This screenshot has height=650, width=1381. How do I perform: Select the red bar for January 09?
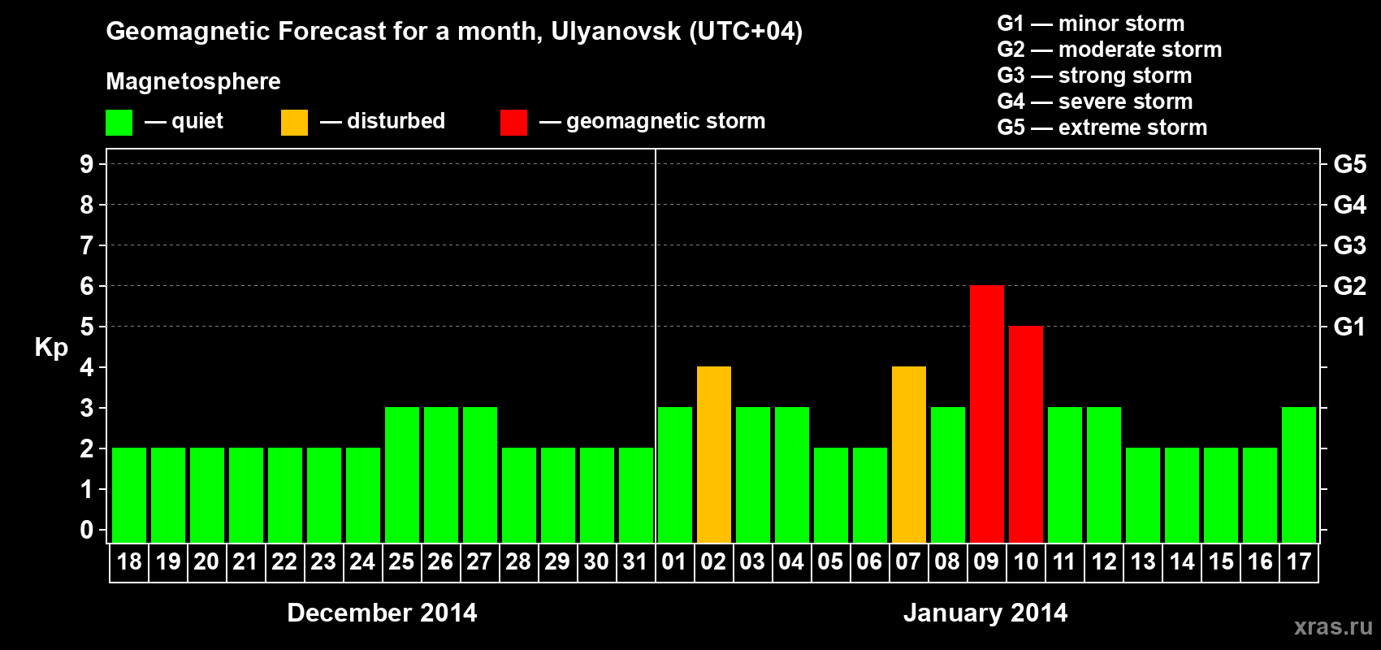point(986,414)
